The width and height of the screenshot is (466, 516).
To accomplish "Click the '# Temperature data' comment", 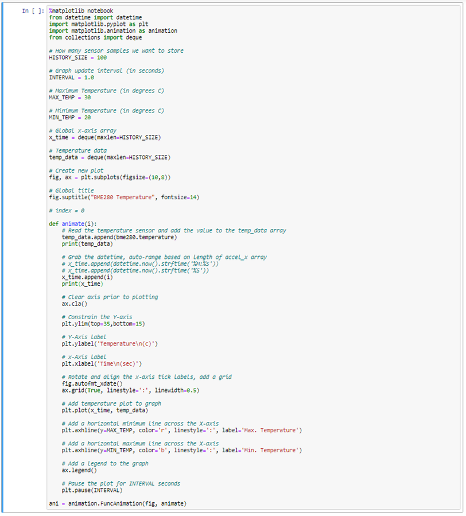I will click(78, 151).
